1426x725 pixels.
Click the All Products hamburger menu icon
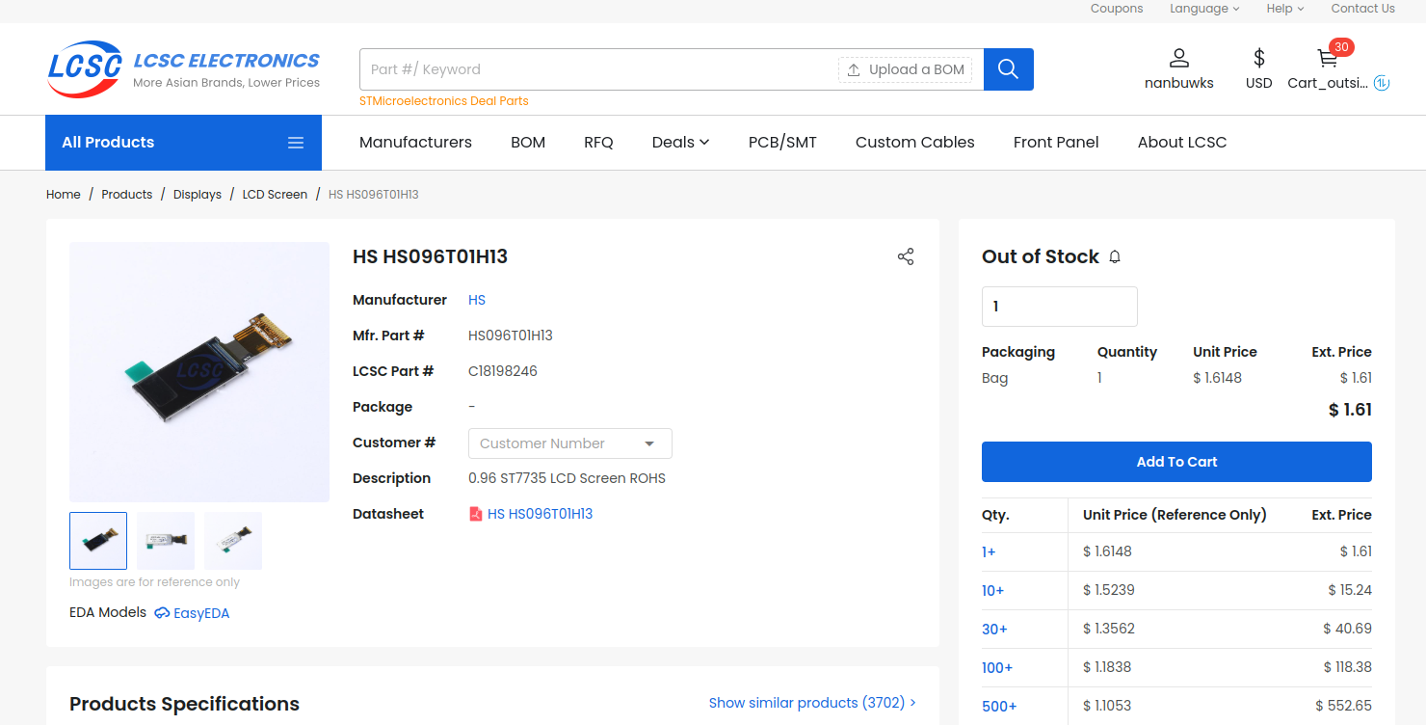click(x=296, y=143)
